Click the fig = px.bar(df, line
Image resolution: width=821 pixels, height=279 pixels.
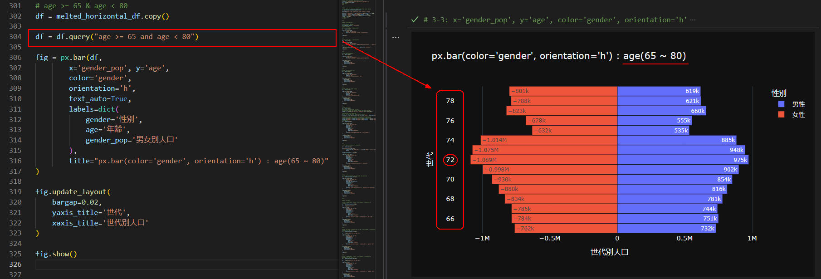tap(69, 58)
